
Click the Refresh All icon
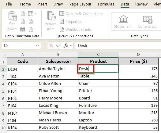click(x=51, y=16)
